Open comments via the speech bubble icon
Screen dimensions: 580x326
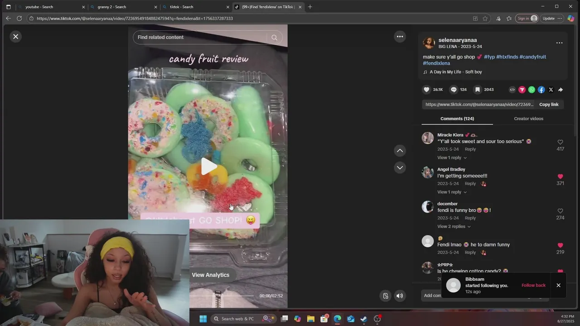454,90
